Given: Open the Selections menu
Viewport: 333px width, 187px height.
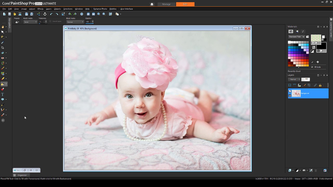Looking at the screenshot, I should pyautogui.click(x=68, y=9).
